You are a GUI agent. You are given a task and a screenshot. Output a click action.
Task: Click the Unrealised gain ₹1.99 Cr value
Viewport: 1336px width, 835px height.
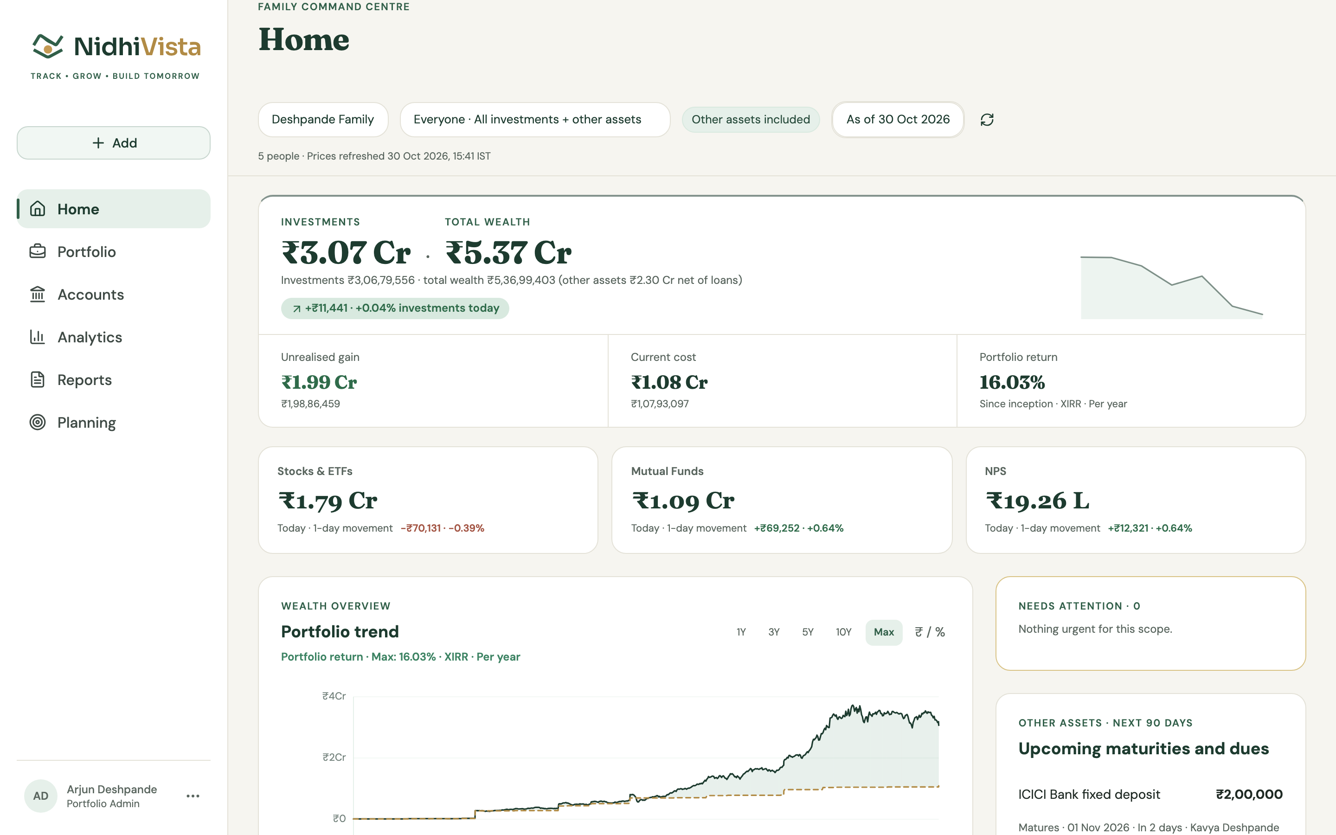point(319,382)
